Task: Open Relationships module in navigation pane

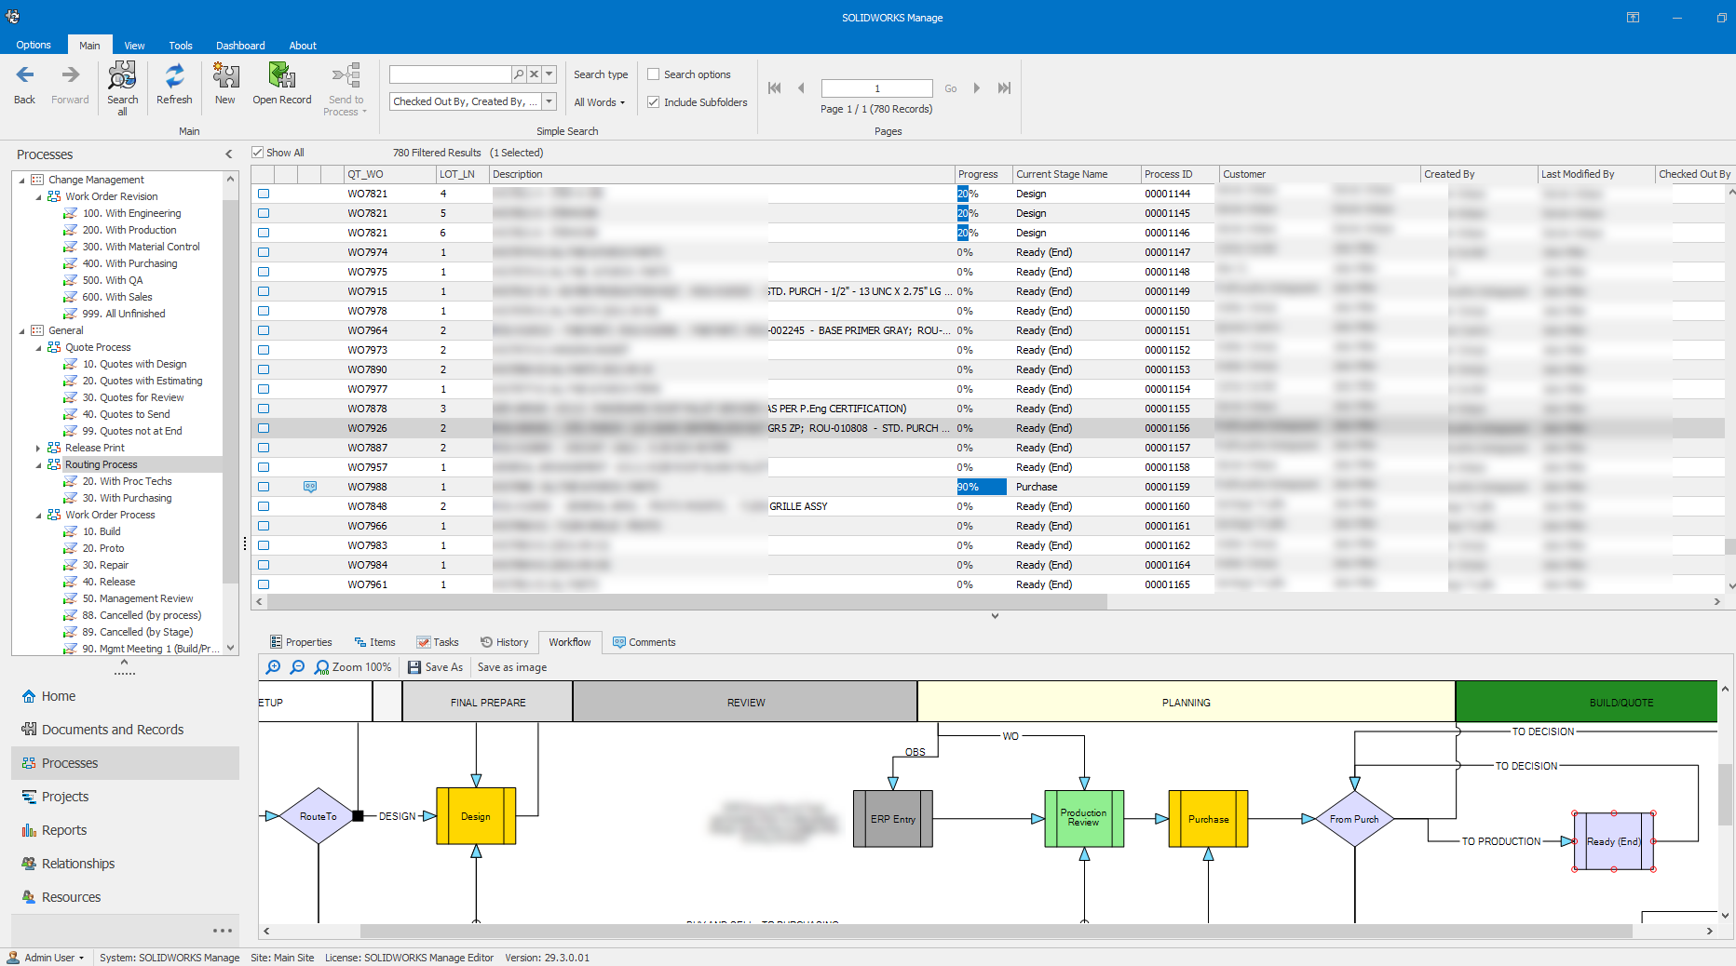Action: (125, 864)
